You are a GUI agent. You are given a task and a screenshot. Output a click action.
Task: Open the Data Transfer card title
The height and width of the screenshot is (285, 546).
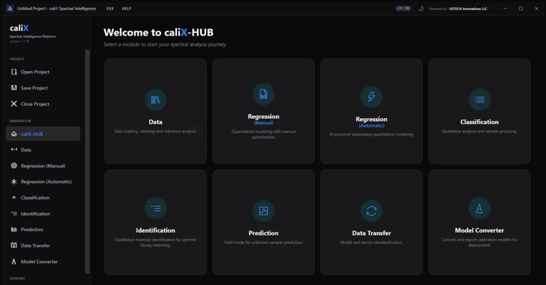(x=372, y=233)
